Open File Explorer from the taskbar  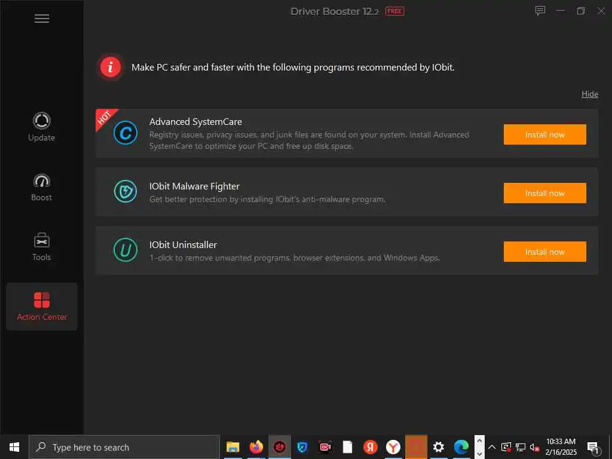(233, 447)
